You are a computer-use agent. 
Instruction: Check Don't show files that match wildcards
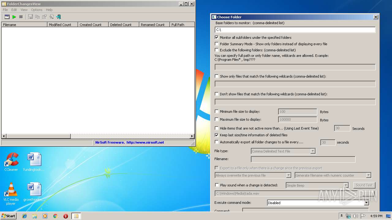(x=217, y=94)
